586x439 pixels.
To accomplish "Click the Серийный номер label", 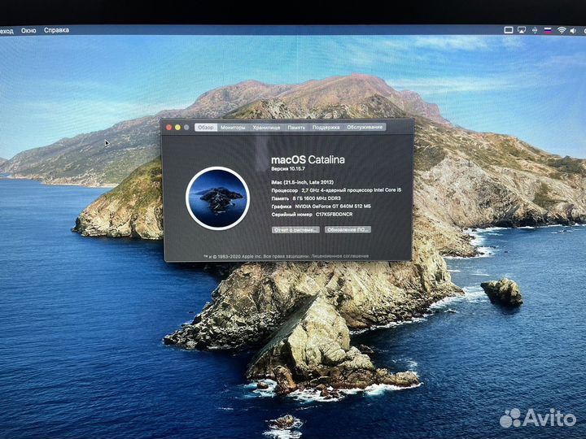I will (x=292, y=215).
